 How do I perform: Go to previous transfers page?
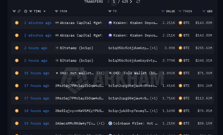(x=109, y=1)
